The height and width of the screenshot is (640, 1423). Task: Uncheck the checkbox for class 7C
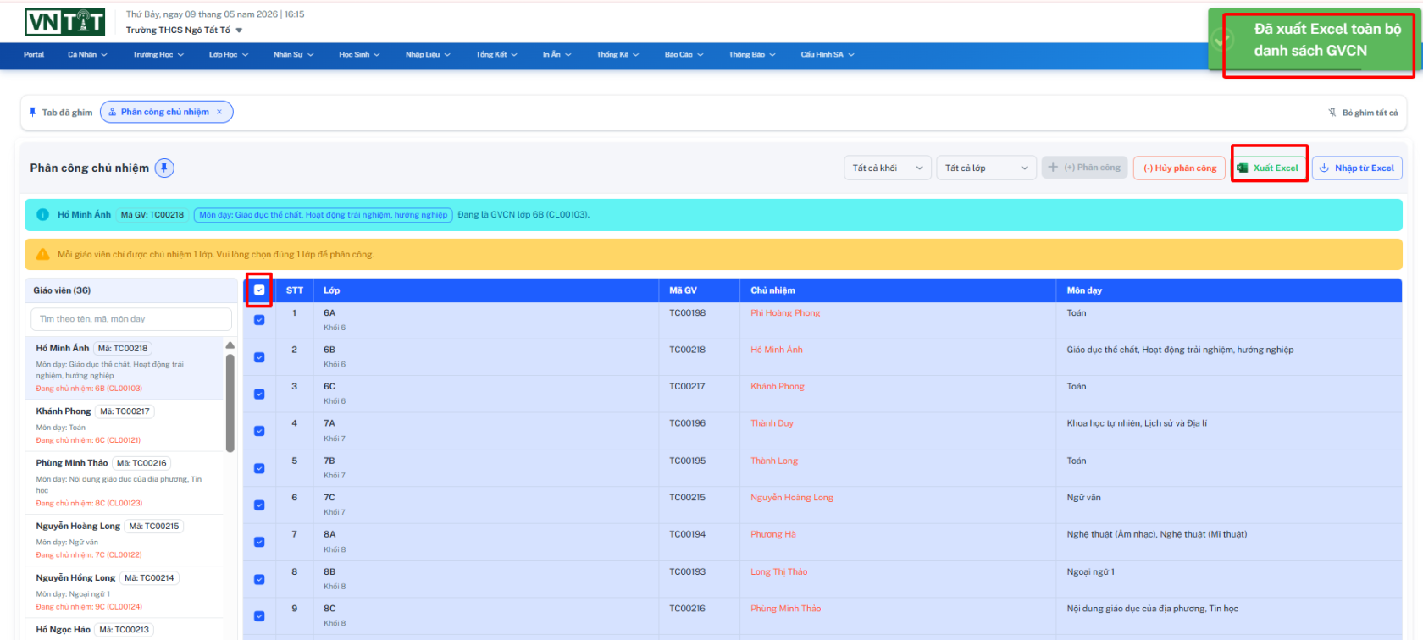point(259,505)
